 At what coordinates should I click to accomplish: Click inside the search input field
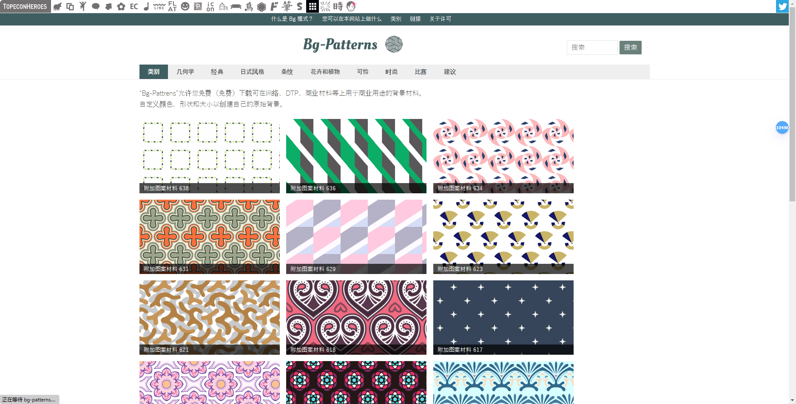click(592, 47)
